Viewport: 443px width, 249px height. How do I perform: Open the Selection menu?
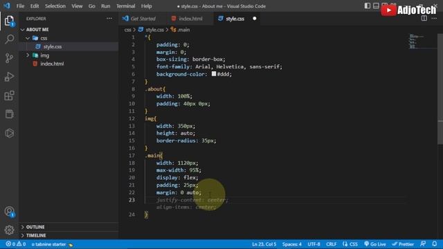pyautogui.click(x=55, y=6)
